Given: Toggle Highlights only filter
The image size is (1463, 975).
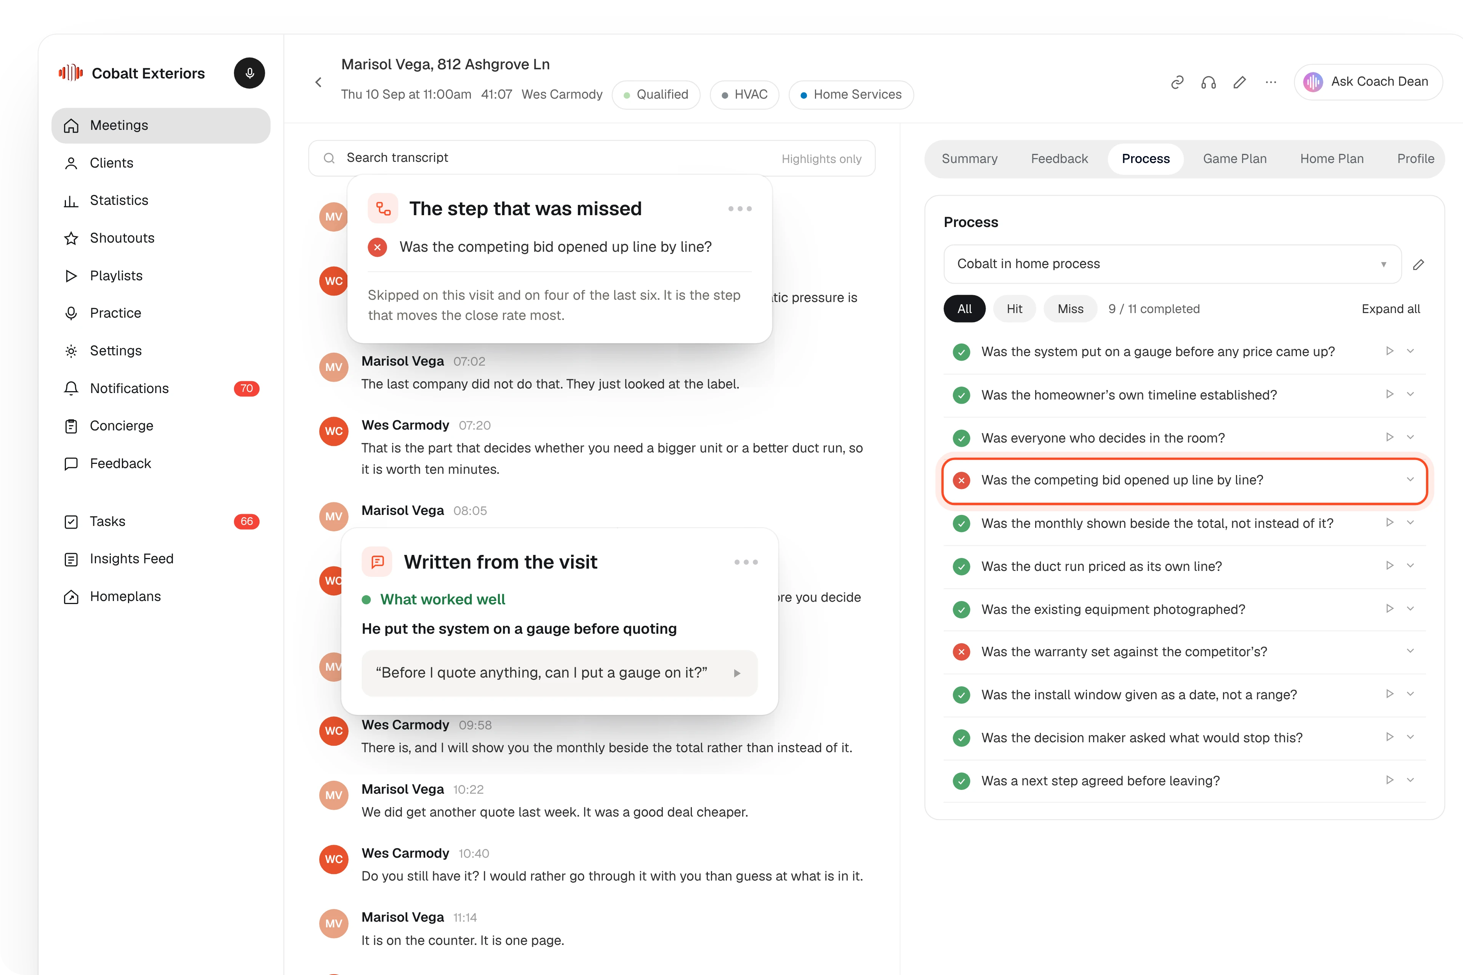Looking at the screenshot, I should click(x=821, y=159).
